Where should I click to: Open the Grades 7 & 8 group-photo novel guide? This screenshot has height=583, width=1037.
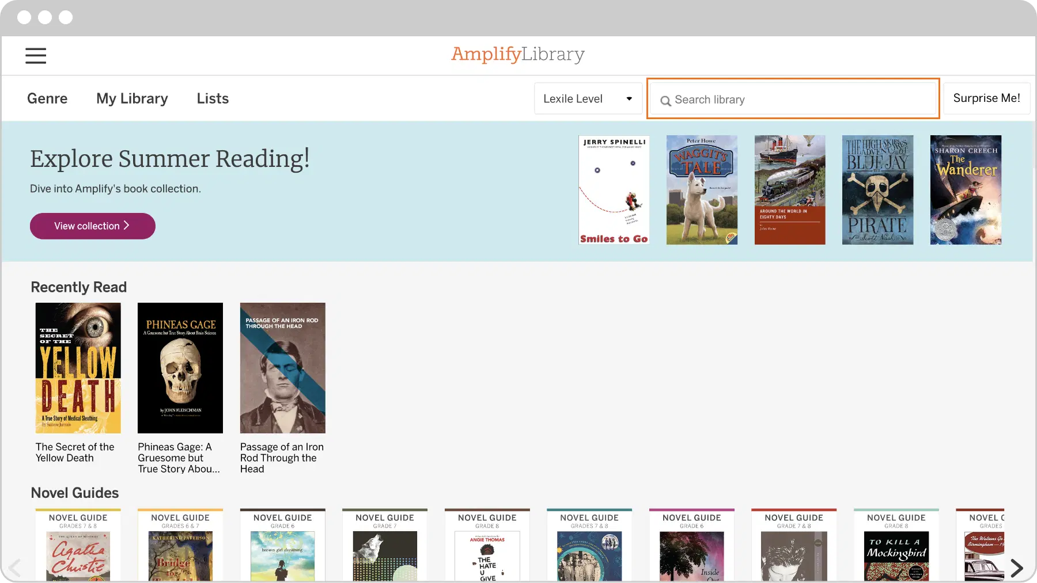point(589,545)
